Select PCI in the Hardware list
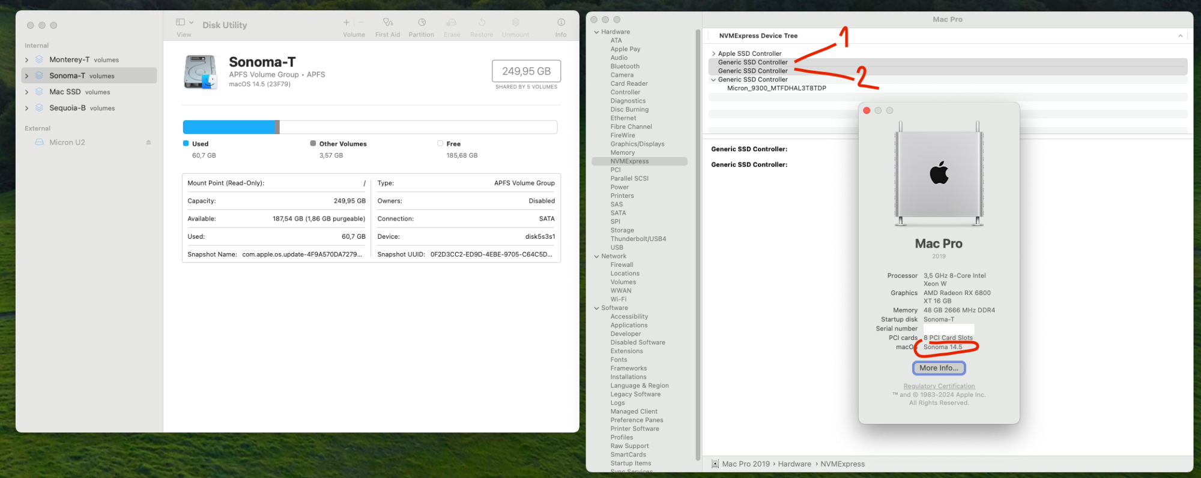 point(616,170)
